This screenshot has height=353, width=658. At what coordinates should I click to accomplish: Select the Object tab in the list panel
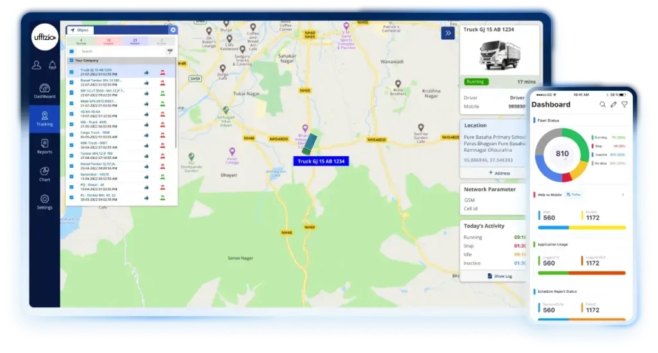click(80, 30)
